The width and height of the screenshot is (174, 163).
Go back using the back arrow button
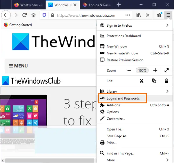6,15
